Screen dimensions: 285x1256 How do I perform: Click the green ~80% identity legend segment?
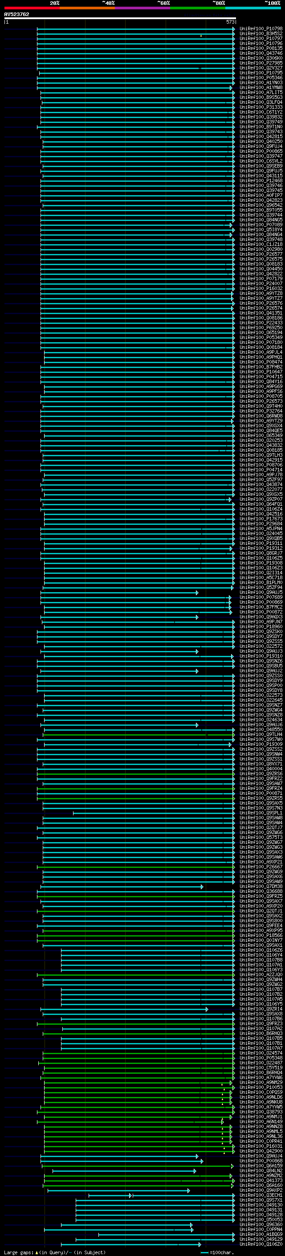197,8
